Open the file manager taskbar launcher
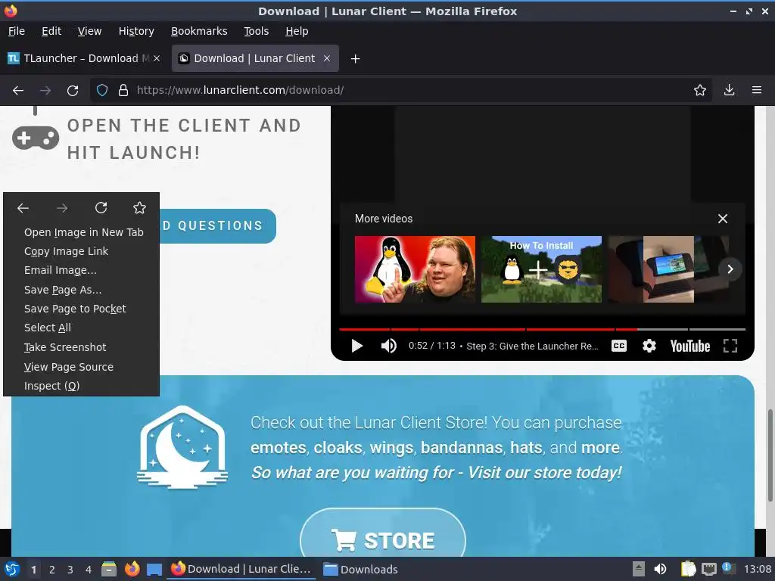This screenshot has width=775, height=581. pos(109,569)
